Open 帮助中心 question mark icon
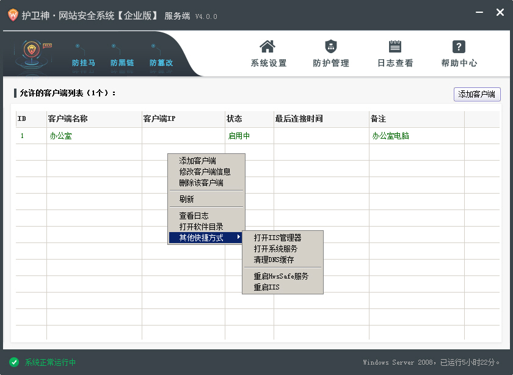The height and width of the screenshot is (375, 513). point(459,46)
